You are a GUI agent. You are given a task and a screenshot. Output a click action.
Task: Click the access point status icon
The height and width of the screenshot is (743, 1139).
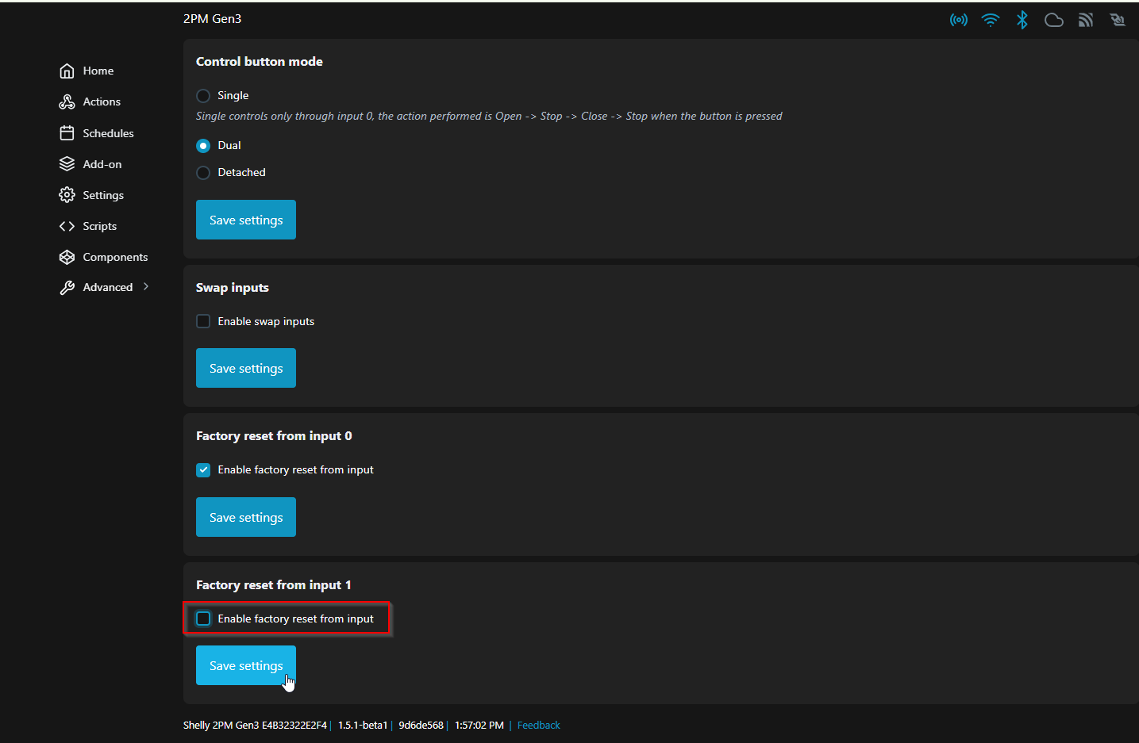(958, 20)
